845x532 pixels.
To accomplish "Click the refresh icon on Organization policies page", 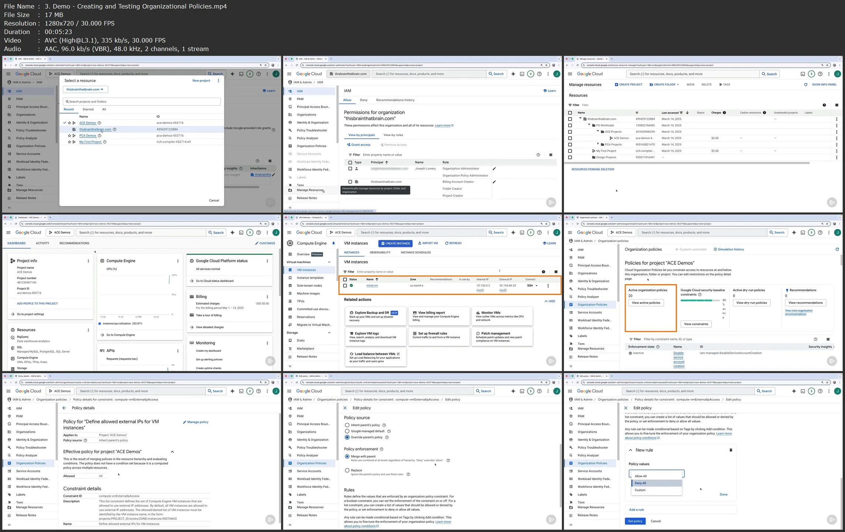I will 837,250.
